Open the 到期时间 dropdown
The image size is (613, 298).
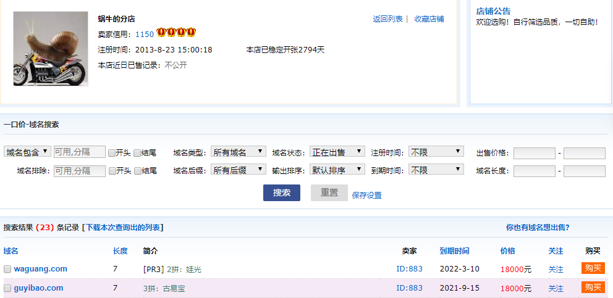(x=436, y=170)
